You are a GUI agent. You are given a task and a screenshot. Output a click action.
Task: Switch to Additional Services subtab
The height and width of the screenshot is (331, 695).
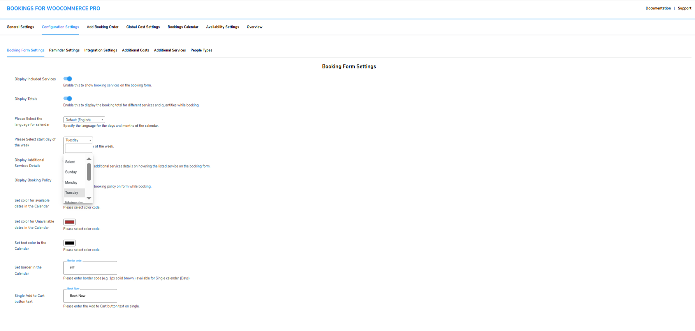click(x=170, y=50)
